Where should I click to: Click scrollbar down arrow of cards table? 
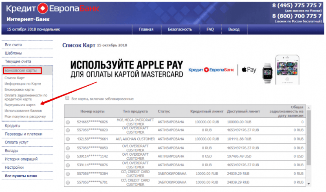tap(308, 184)
